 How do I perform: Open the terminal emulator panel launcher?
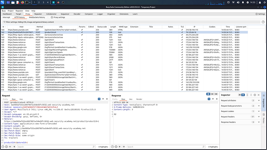tap(27, 2)
